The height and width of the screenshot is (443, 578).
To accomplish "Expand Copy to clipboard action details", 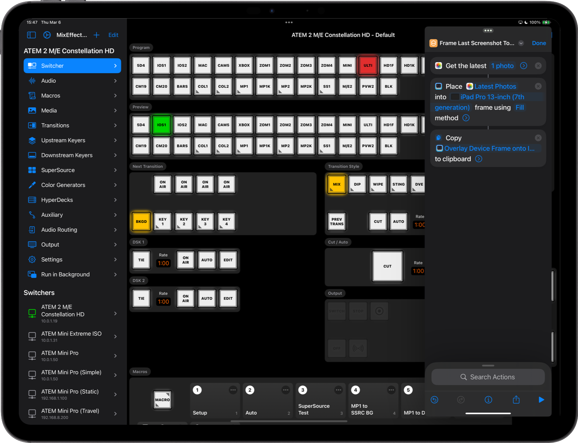I will pos(479,159).
